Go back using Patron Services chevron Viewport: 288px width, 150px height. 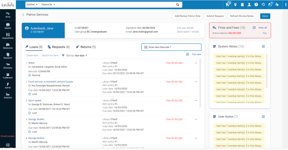[x=23, y=15]
